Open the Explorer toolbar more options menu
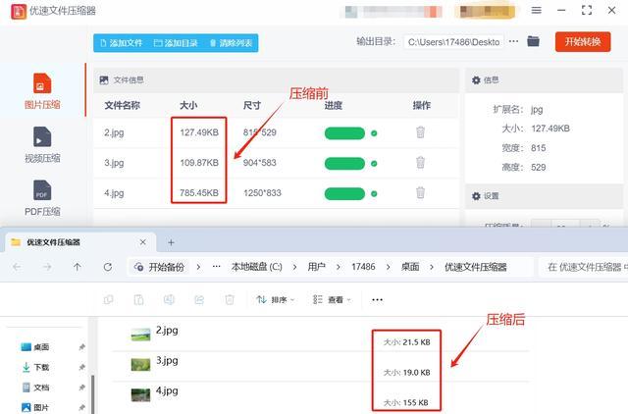The width and height of the screenshot is (628, 414). click(x=377, y=299)
